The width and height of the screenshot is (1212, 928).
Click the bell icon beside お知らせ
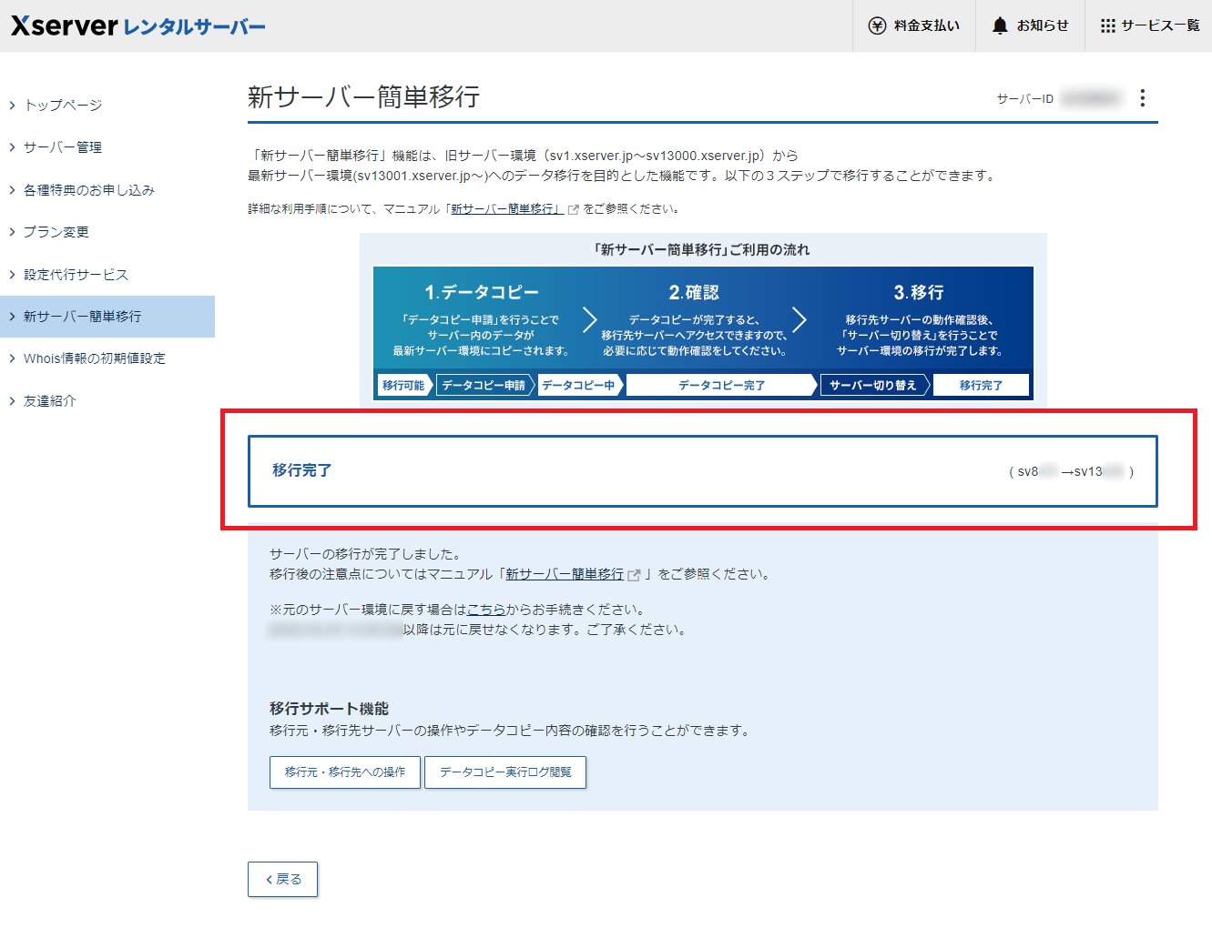tap(1000, 25)
